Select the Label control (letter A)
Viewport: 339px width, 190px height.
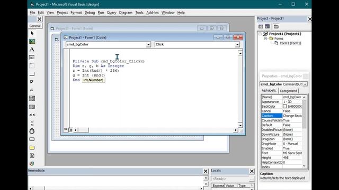click(x=32, y=49)
